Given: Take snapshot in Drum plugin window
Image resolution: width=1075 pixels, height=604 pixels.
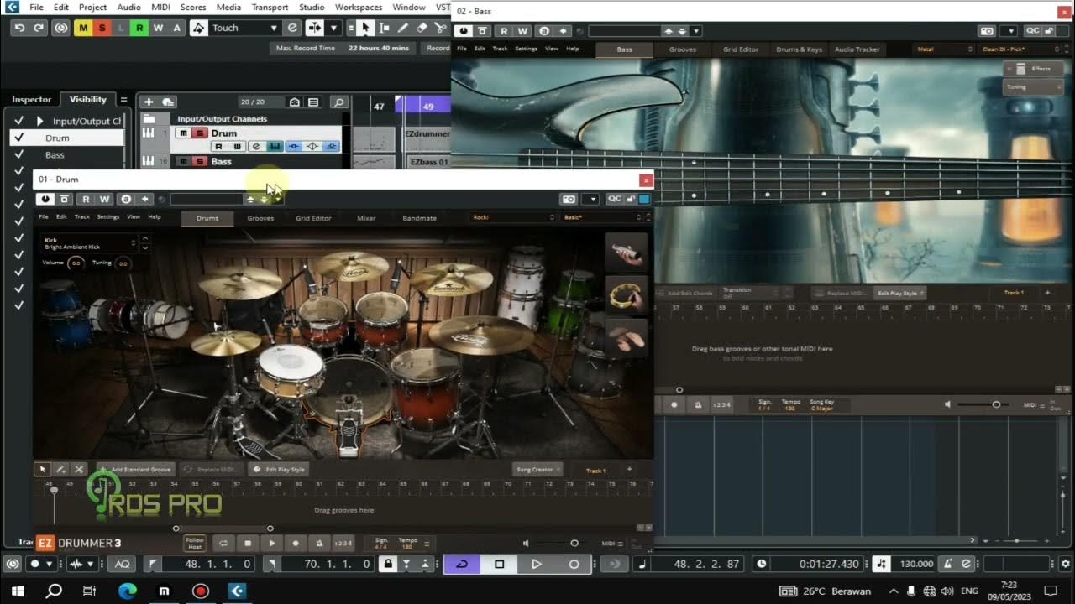Looking at the screenshot, I should pyautogui.click(x=569, y=199).
